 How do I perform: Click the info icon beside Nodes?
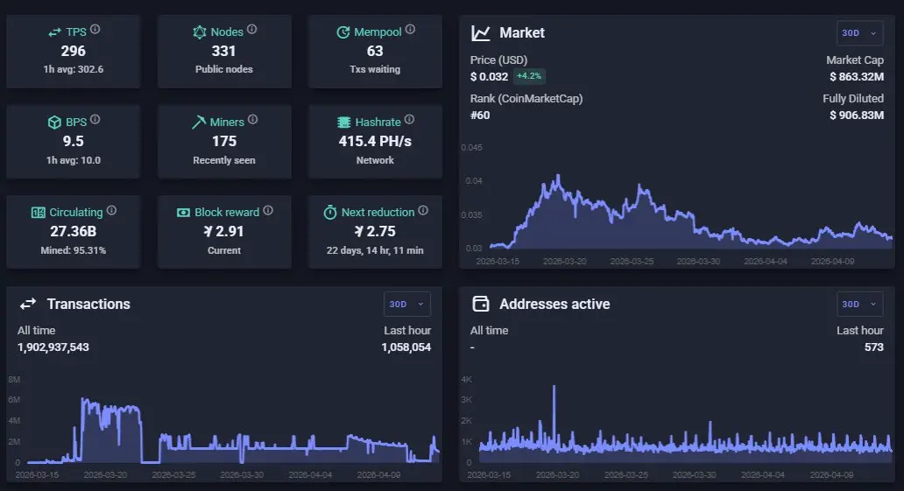point(252,29)
